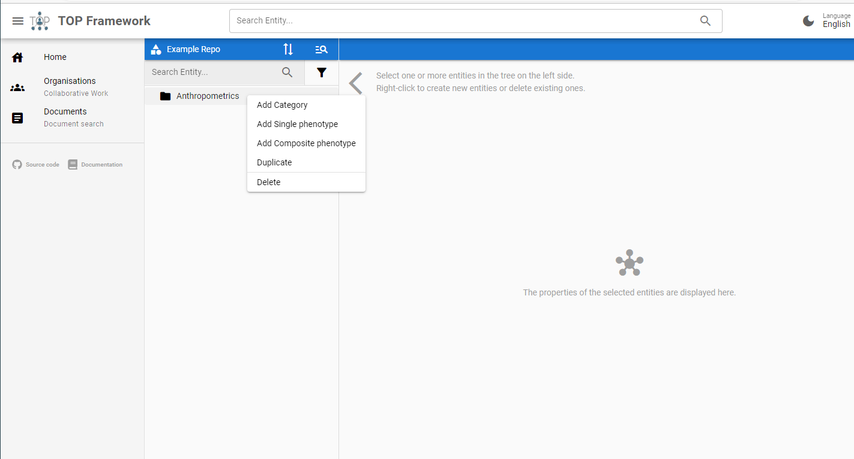This screenshot has height=459, width=854.
Task: Choose Add Category from context menu
Action: (x=306, y=105)
